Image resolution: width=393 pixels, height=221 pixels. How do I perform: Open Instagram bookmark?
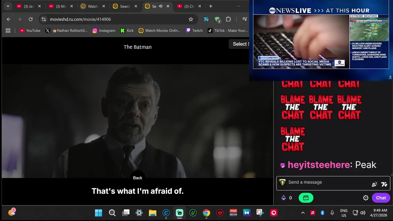[104, 30]
